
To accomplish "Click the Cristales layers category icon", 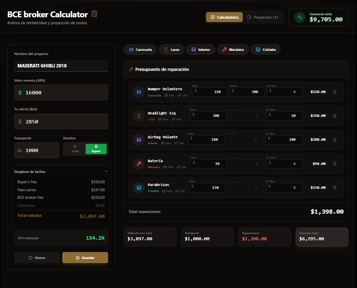I will 258,49.
